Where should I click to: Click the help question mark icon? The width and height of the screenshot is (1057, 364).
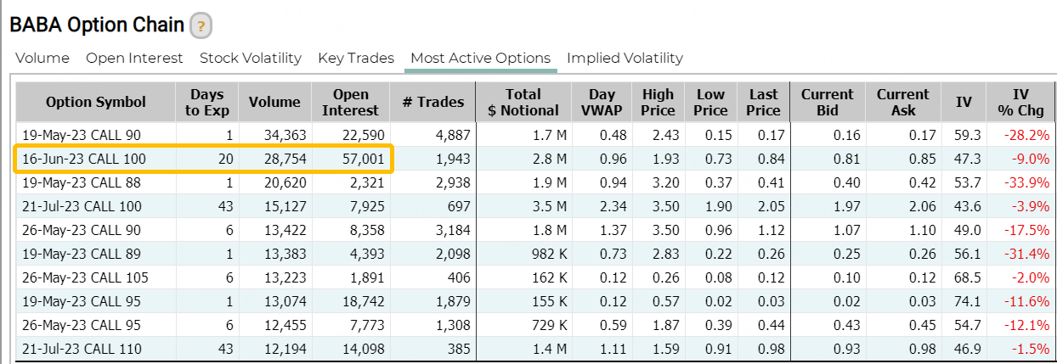pyautogui.click(x=201, y=26)
